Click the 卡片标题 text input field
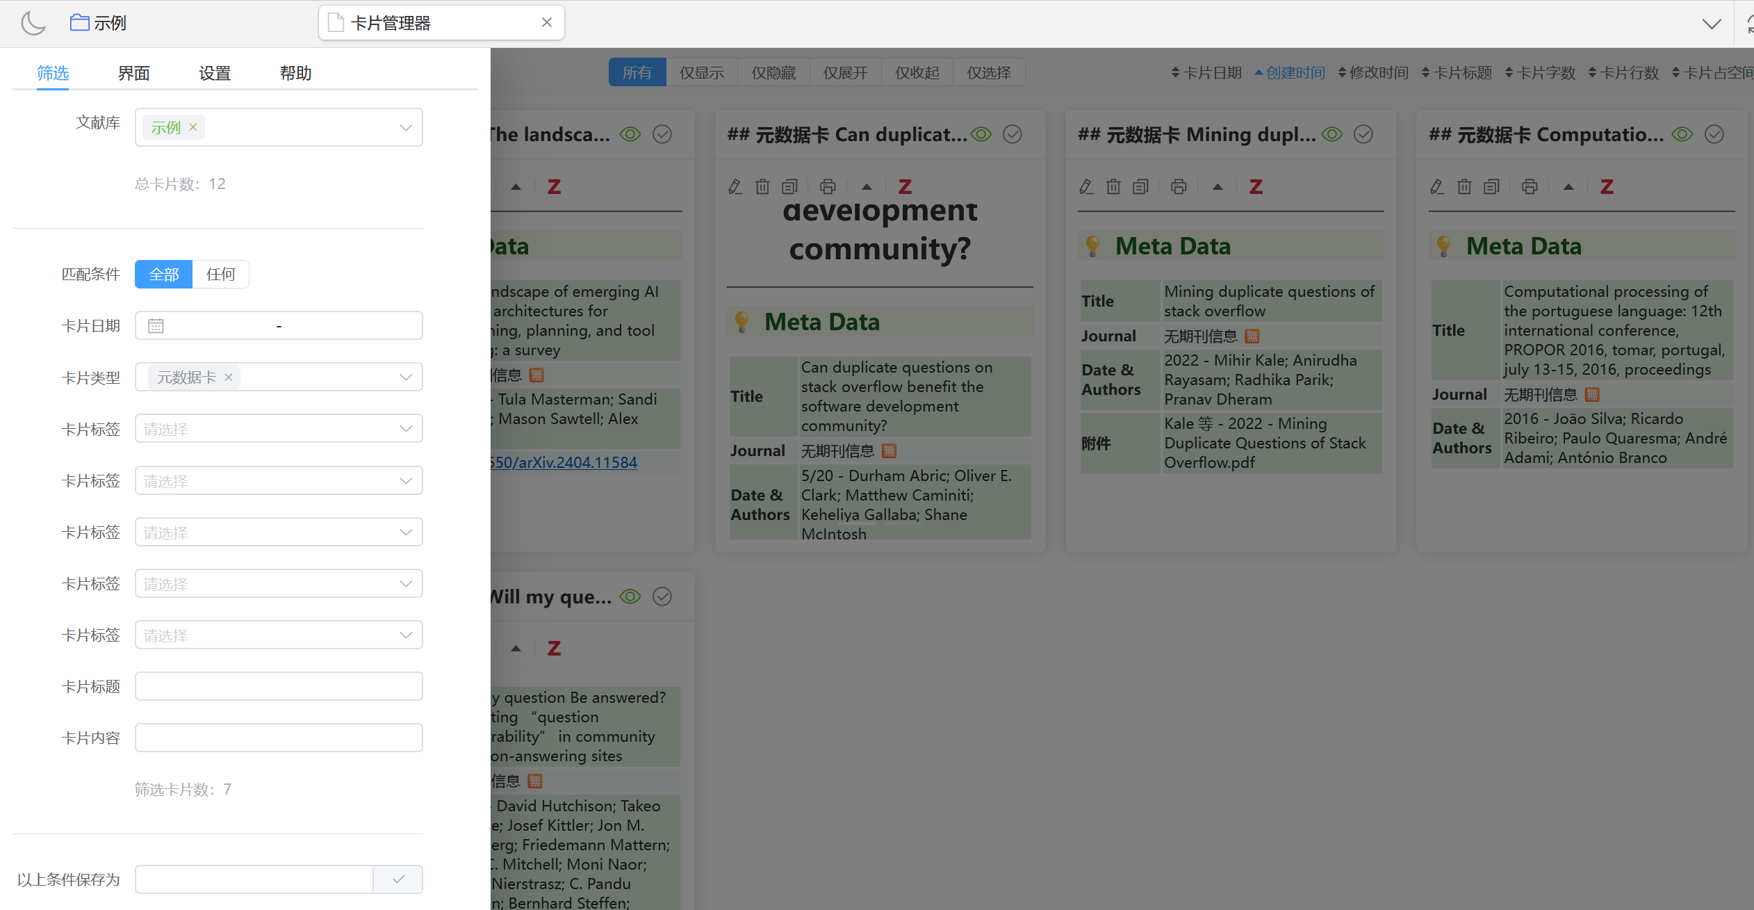This screenshot has width=1754, height=910. coord(278,686)
